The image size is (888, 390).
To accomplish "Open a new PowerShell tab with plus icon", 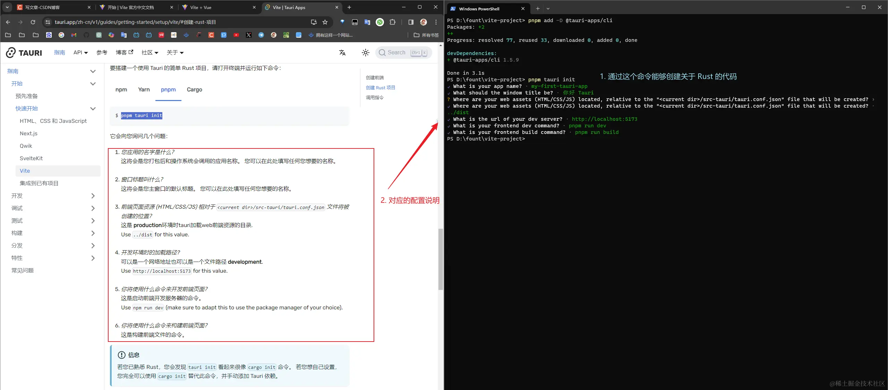I will pyautogui.click(x=538, y=9).
